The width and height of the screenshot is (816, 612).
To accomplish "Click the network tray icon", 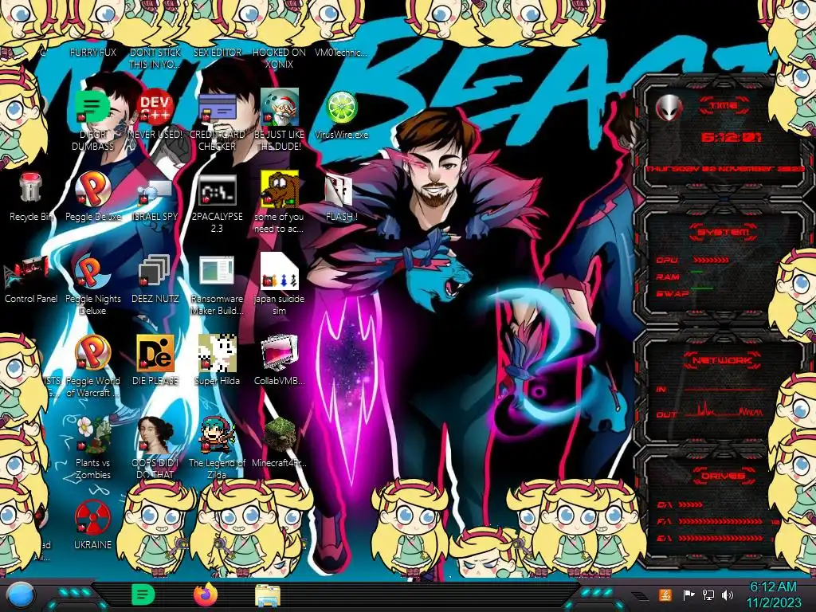I will point(708,594).
